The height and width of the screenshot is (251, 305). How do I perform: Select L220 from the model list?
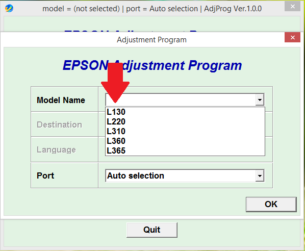click(x=185, y=122)
